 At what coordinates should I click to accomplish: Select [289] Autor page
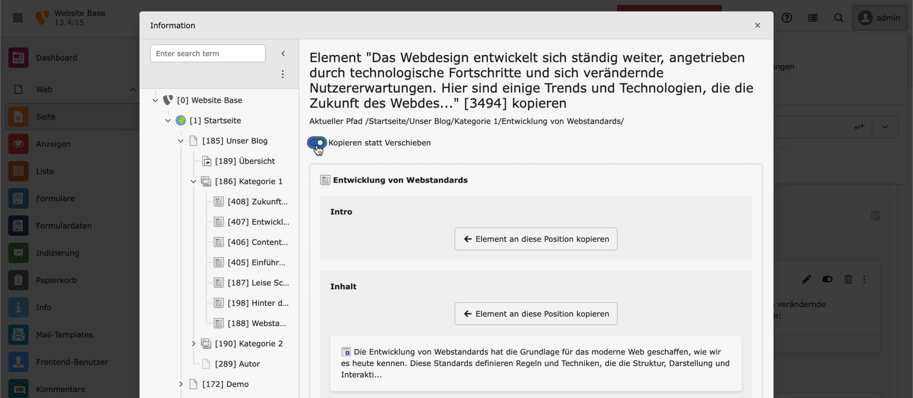[237, 364]
